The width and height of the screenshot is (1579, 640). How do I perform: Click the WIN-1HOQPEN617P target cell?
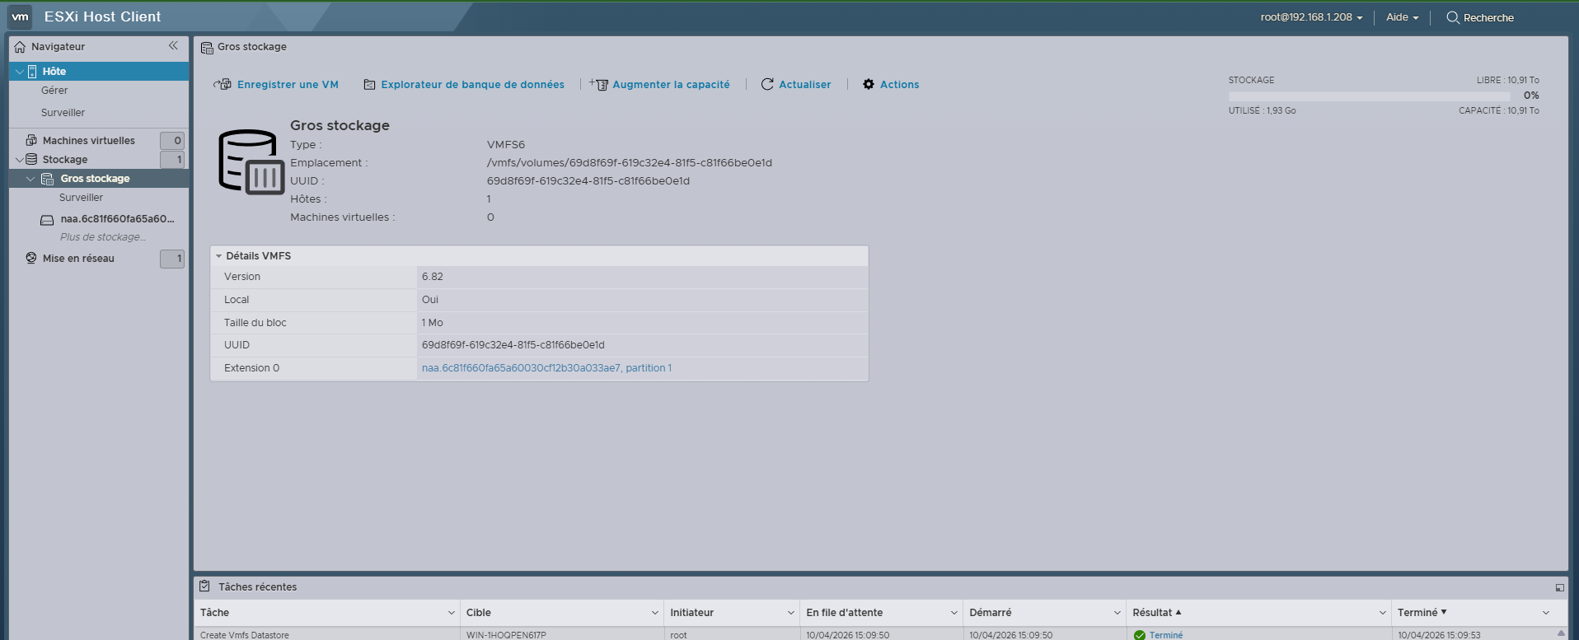tap(506, 635)
